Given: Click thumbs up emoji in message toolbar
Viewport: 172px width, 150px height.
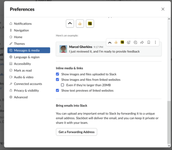Looking at the screenshot, I should pyautogui.click(x=116, y=42).
